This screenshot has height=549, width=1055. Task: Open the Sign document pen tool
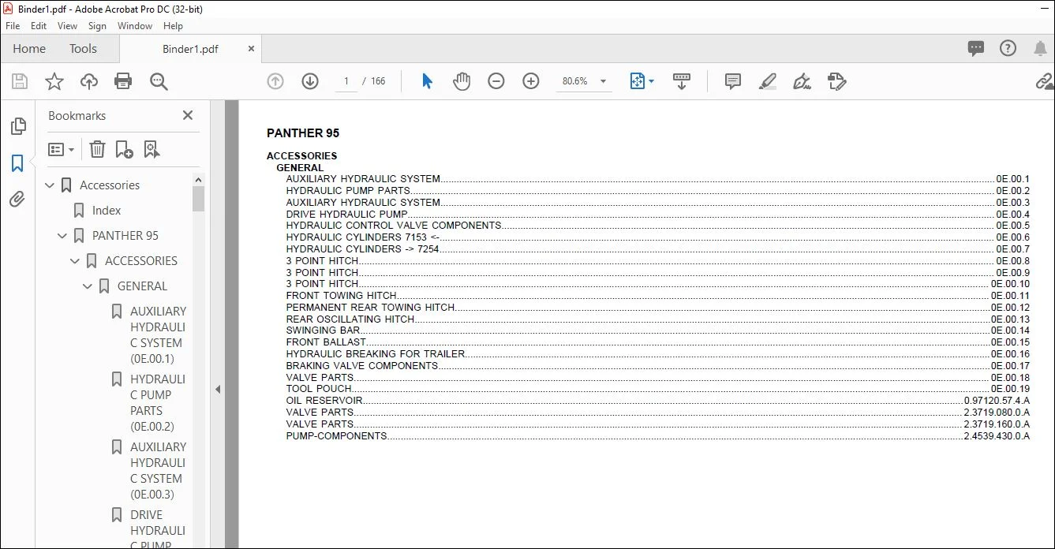pos(802,81)
